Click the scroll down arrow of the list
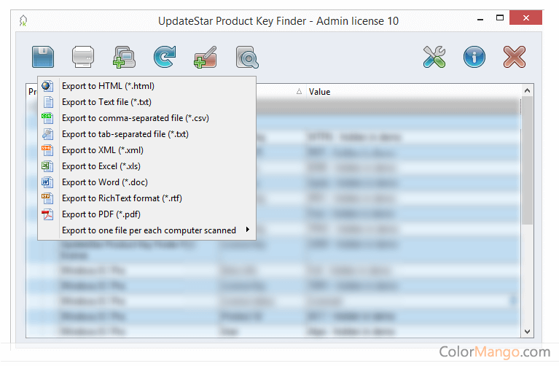The width and height of the screenshot is (559, 366). point(528,332)
